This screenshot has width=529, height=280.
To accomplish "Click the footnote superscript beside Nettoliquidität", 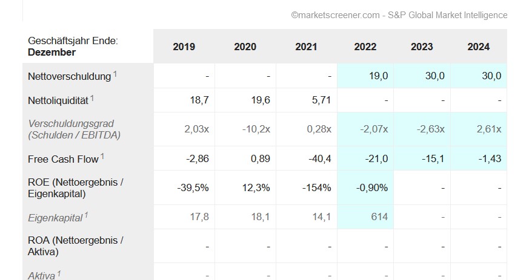I will (x=92, y=97).
